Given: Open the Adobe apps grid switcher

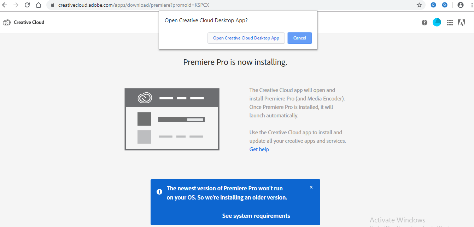Looking at the screenshot, I should [450, 23].
